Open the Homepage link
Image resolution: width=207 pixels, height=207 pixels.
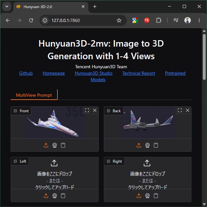[54, 73]
